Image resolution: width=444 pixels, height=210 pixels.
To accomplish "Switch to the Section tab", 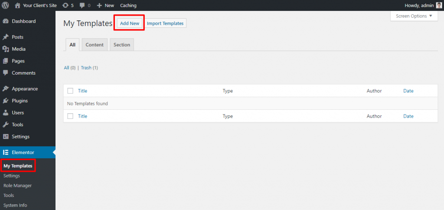I will tap(122, 45).
